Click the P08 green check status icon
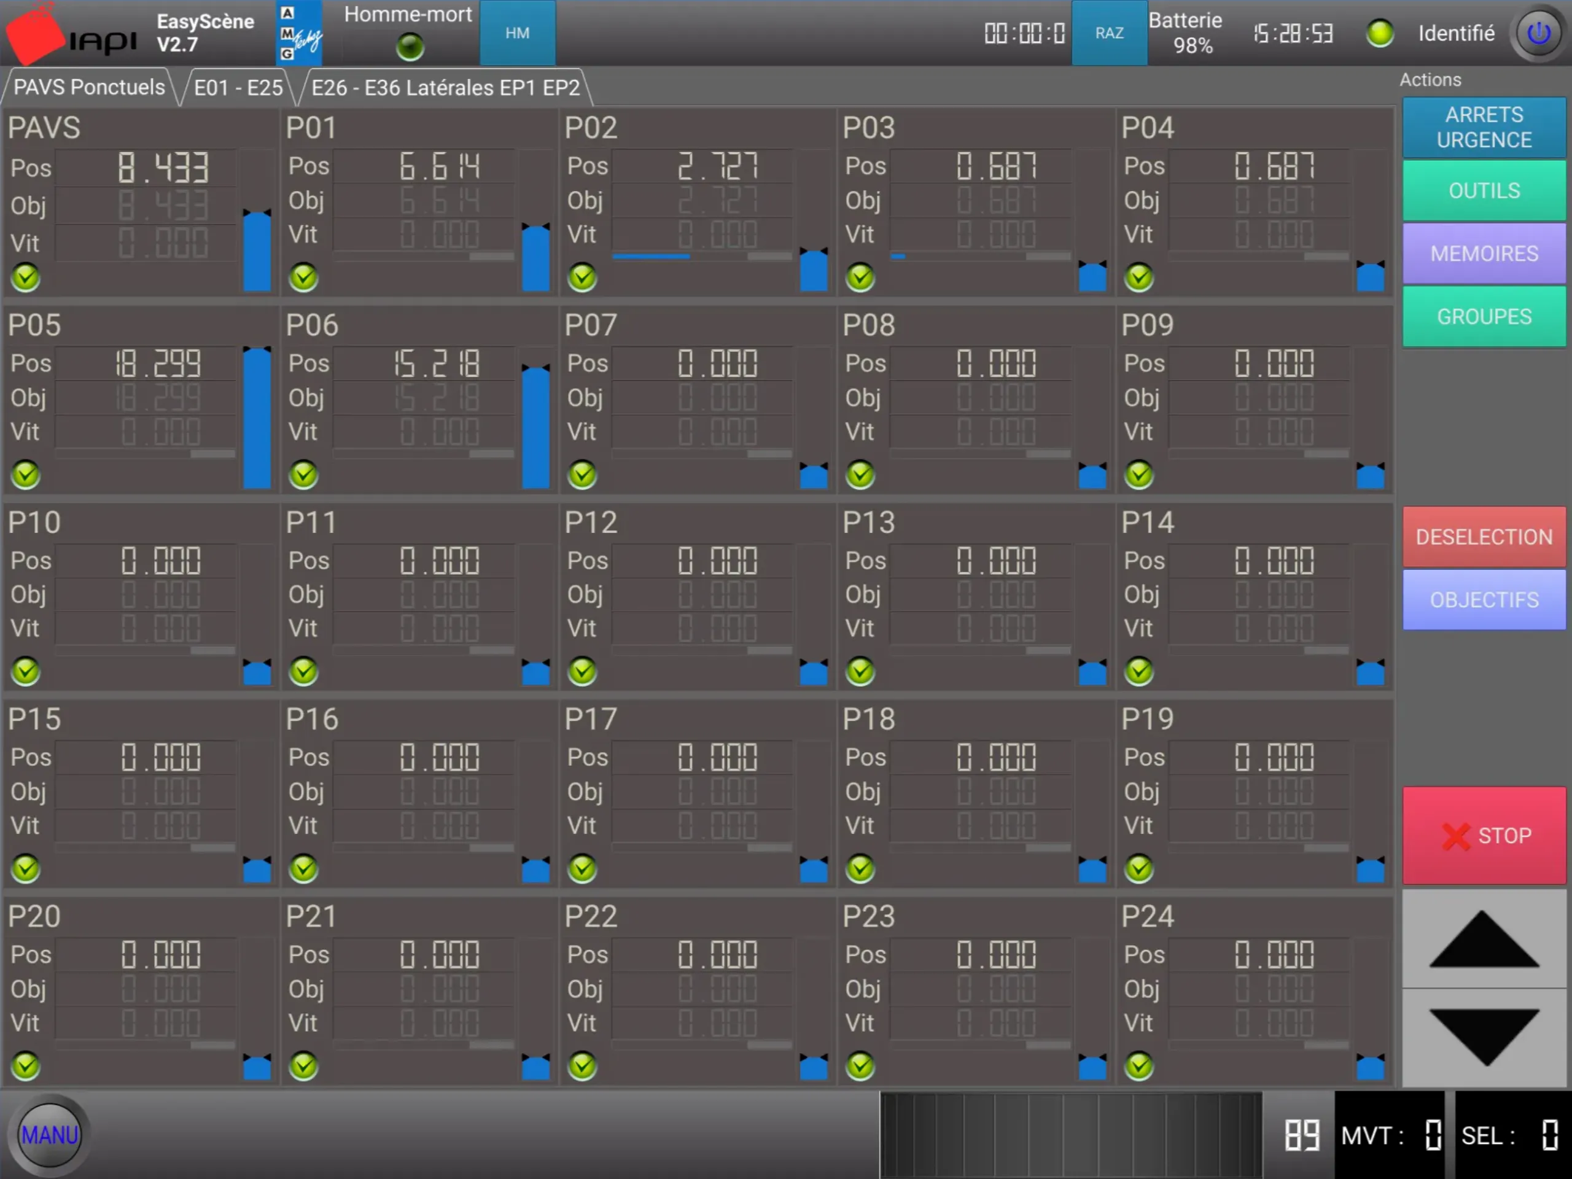This screenshot has height=1179, width=1572. 860,474
